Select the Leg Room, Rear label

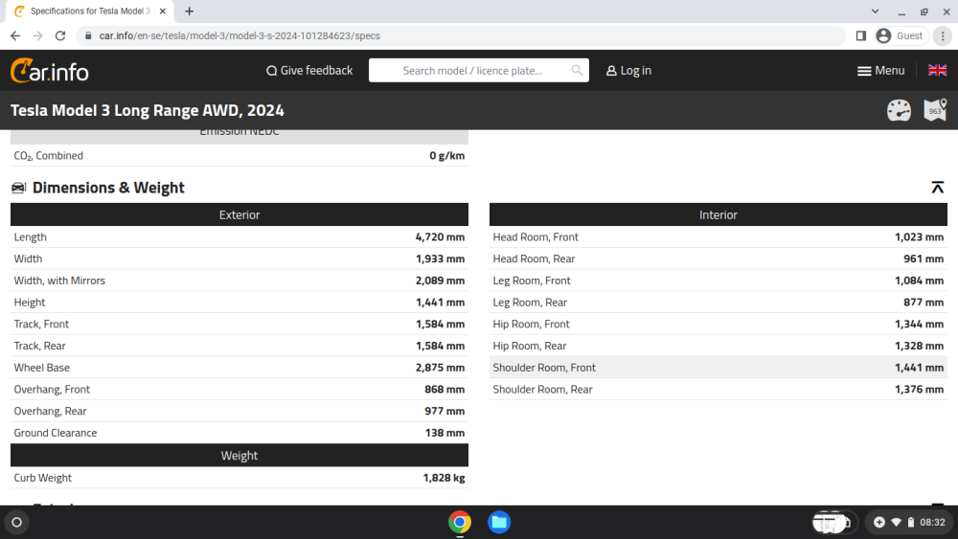point(530,303)
